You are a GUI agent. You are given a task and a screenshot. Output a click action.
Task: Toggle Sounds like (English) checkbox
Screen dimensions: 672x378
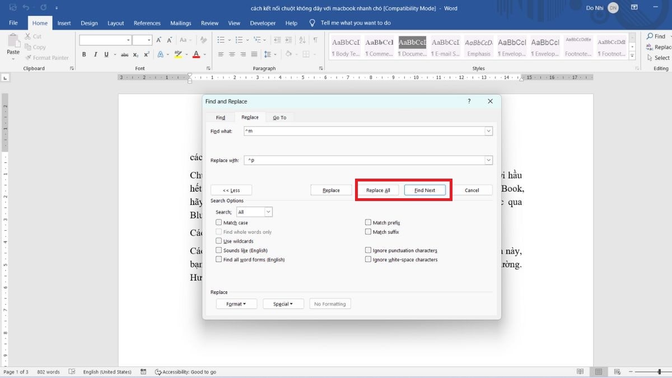click(219, 250)
